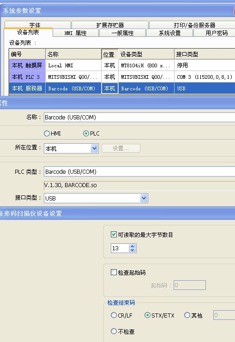This screenshot has height=342, width=235.
Task: Open the 用户密码 tab
Action: pos(215,33)
